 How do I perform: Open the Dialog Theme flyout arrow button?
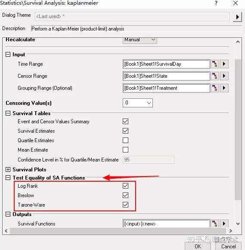click(237, 17)
